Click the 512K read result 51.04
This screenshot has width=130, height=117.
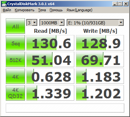pyautogui.click(x=50, y=59)
